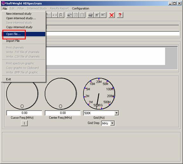Click 20M on the Grid dial
Screen dimensions: 183x164
click(x=99, y=82)
